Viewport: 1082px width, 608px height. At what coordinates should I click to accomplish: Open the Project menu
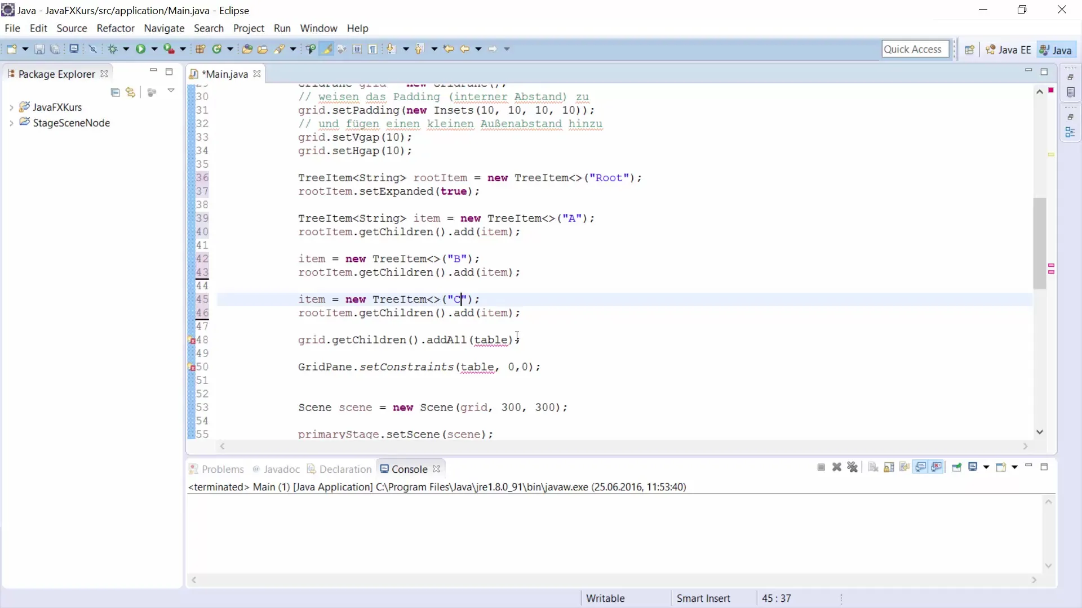[249, 28]
